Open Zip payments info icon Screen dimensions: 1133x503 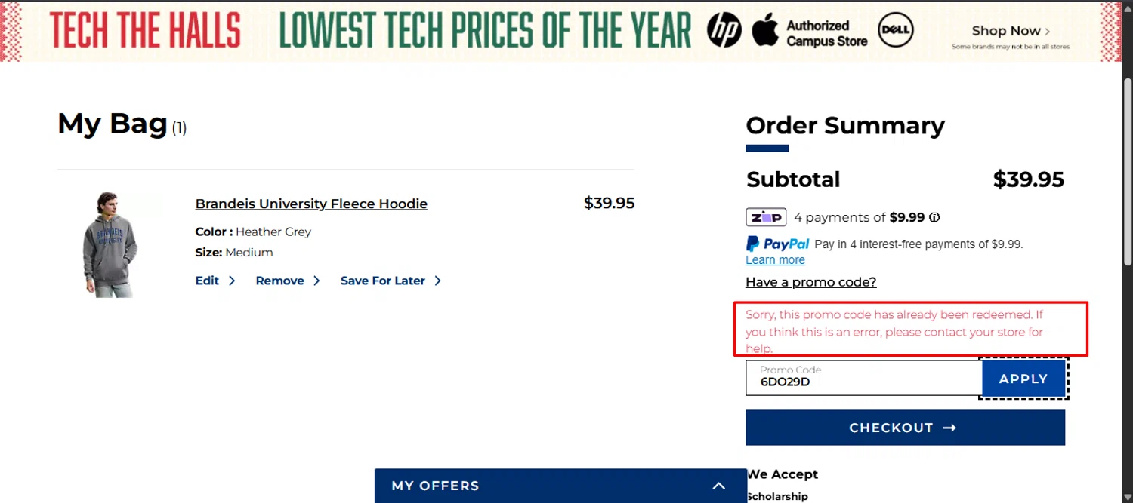tap(934, 217)
